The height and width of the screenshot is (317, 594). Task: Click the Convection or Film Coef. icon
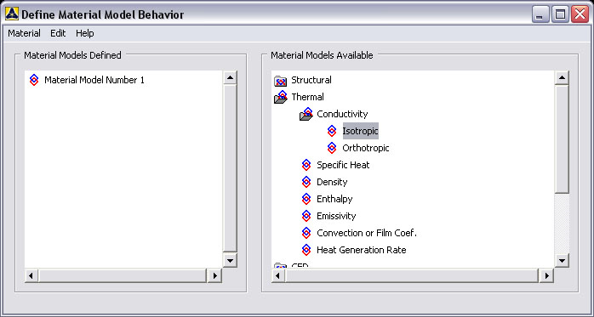click(x=306, y=233)
